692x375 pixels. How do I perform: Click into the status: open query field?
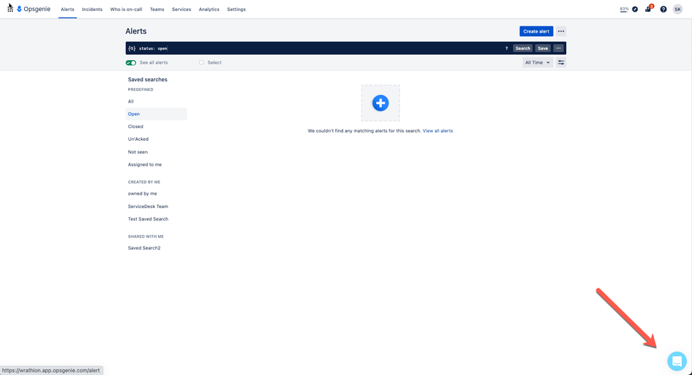pyautogui.click(x=318, y=49)
